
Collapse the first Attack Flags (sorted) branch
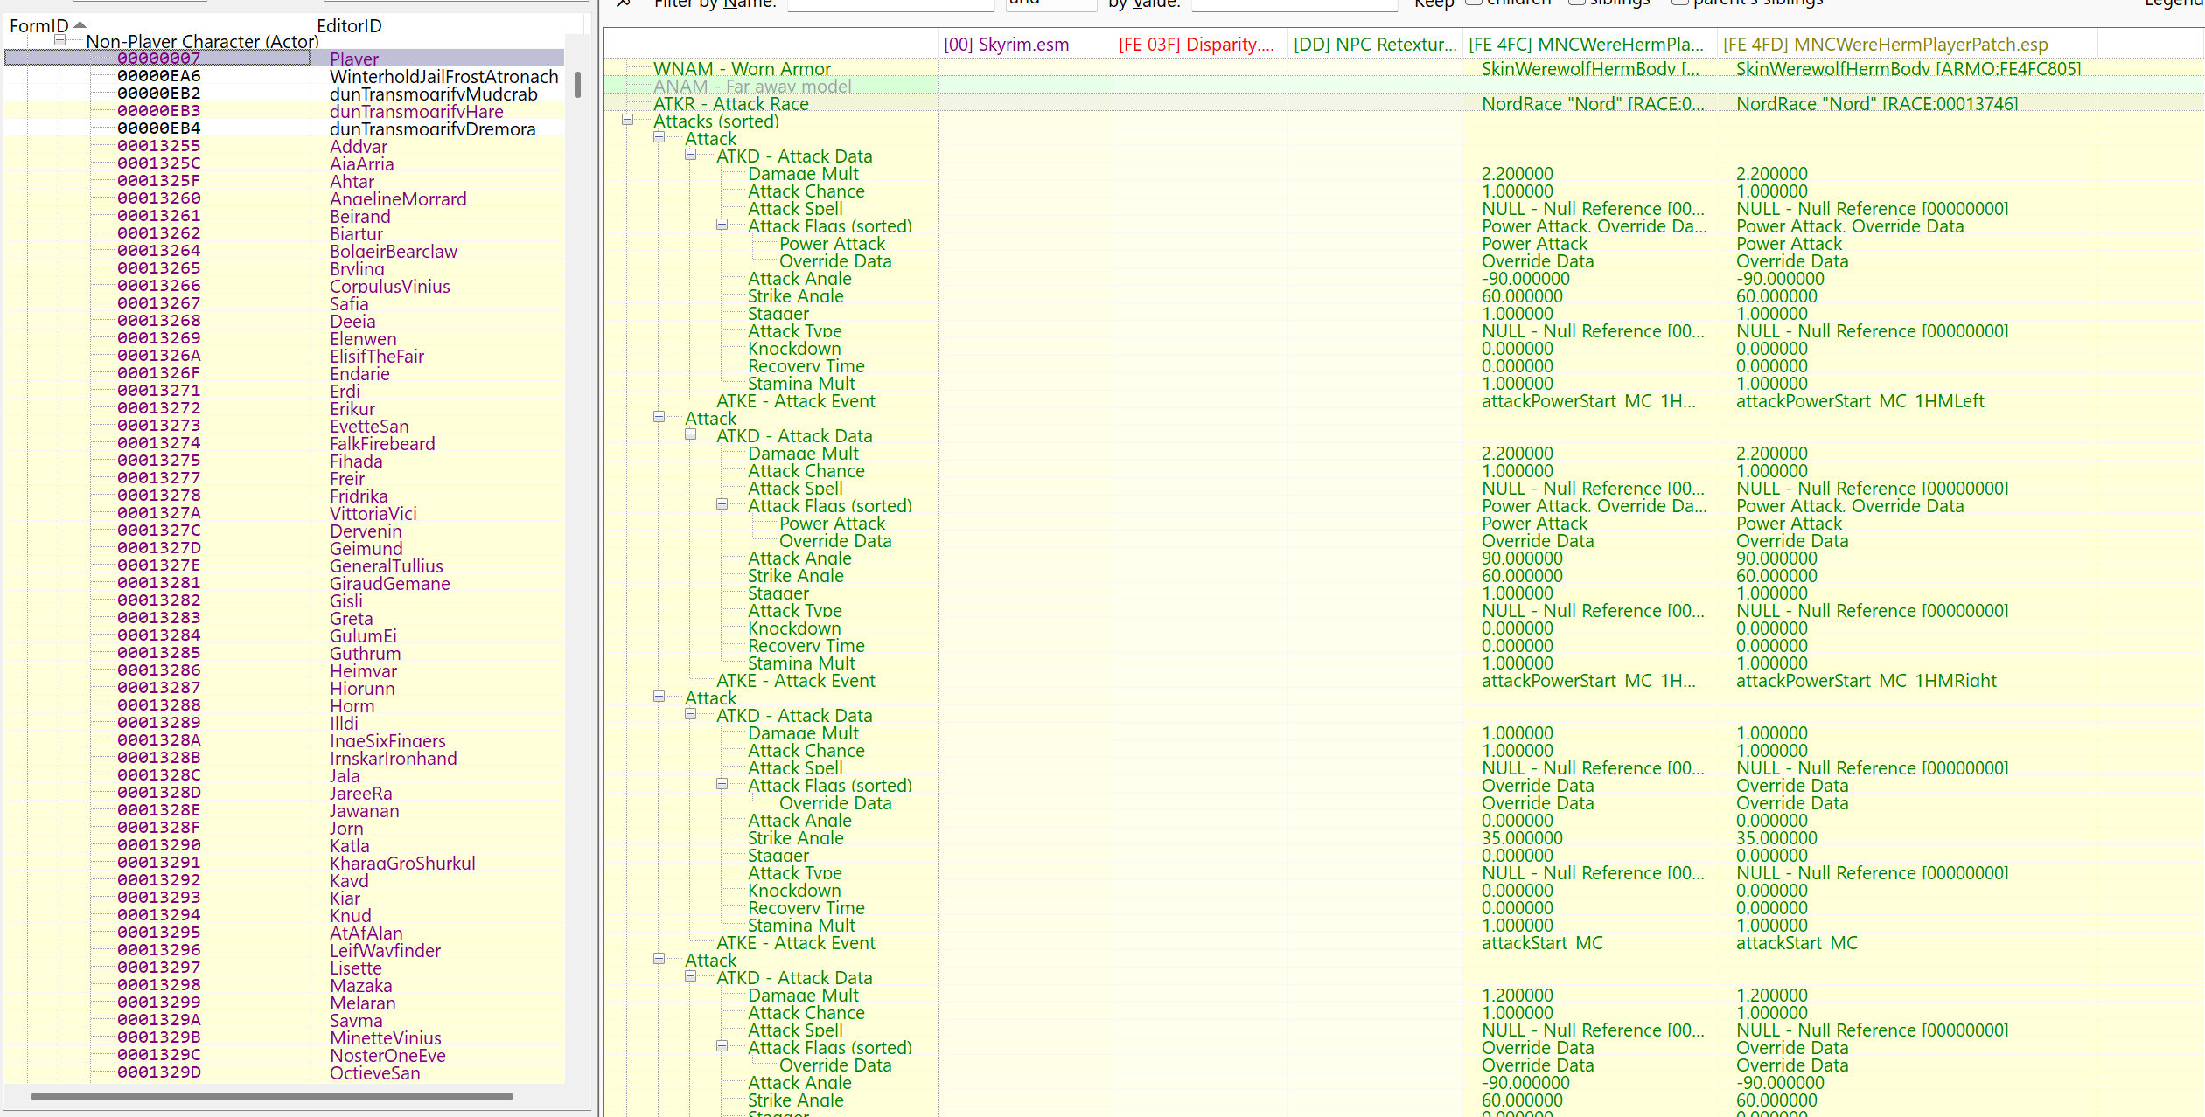(x=723, y=225)
